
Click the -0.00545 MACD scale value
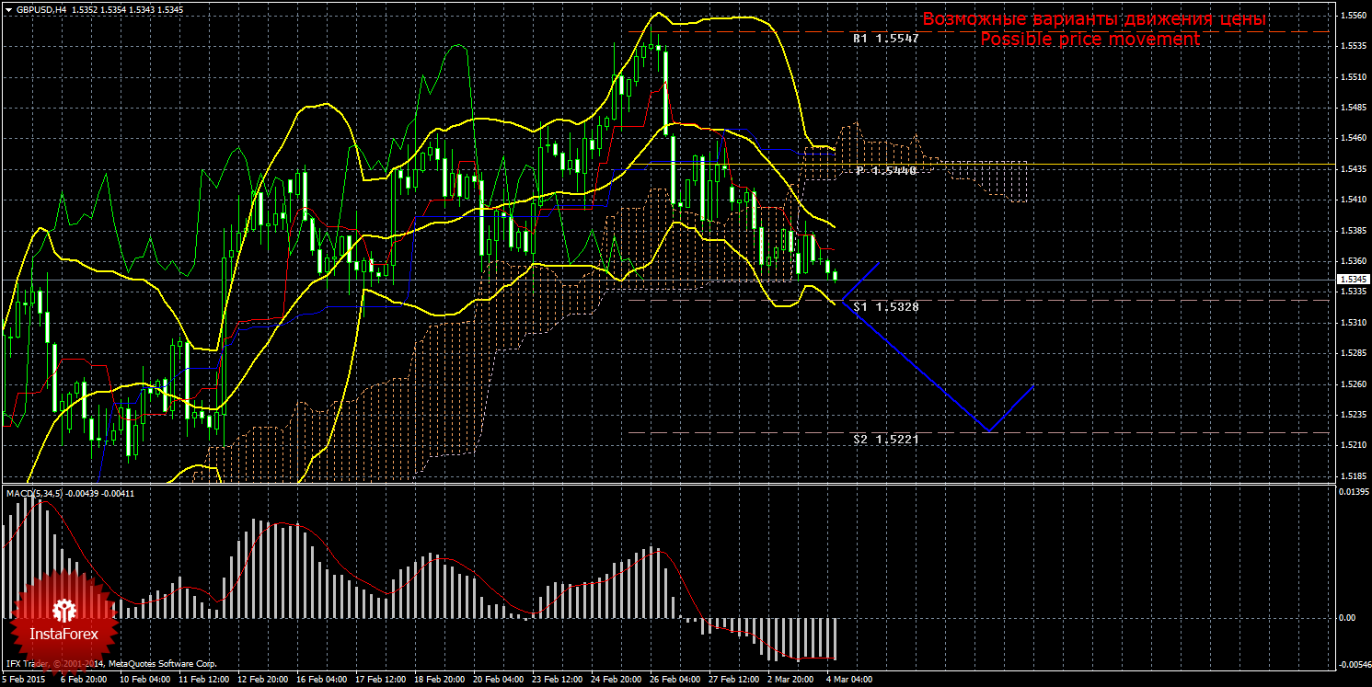pos(1354,664)
